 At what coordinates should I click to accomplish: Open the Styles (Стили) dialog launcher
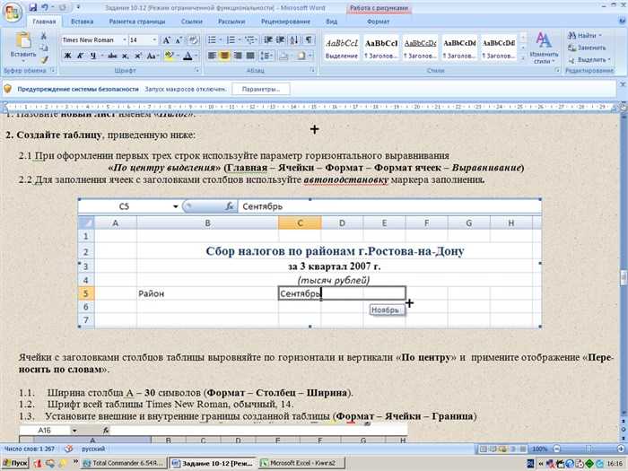[x=557, y=71]
